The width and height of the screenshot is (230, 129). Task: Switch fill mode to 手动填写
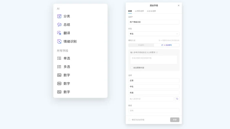[141, 45]
